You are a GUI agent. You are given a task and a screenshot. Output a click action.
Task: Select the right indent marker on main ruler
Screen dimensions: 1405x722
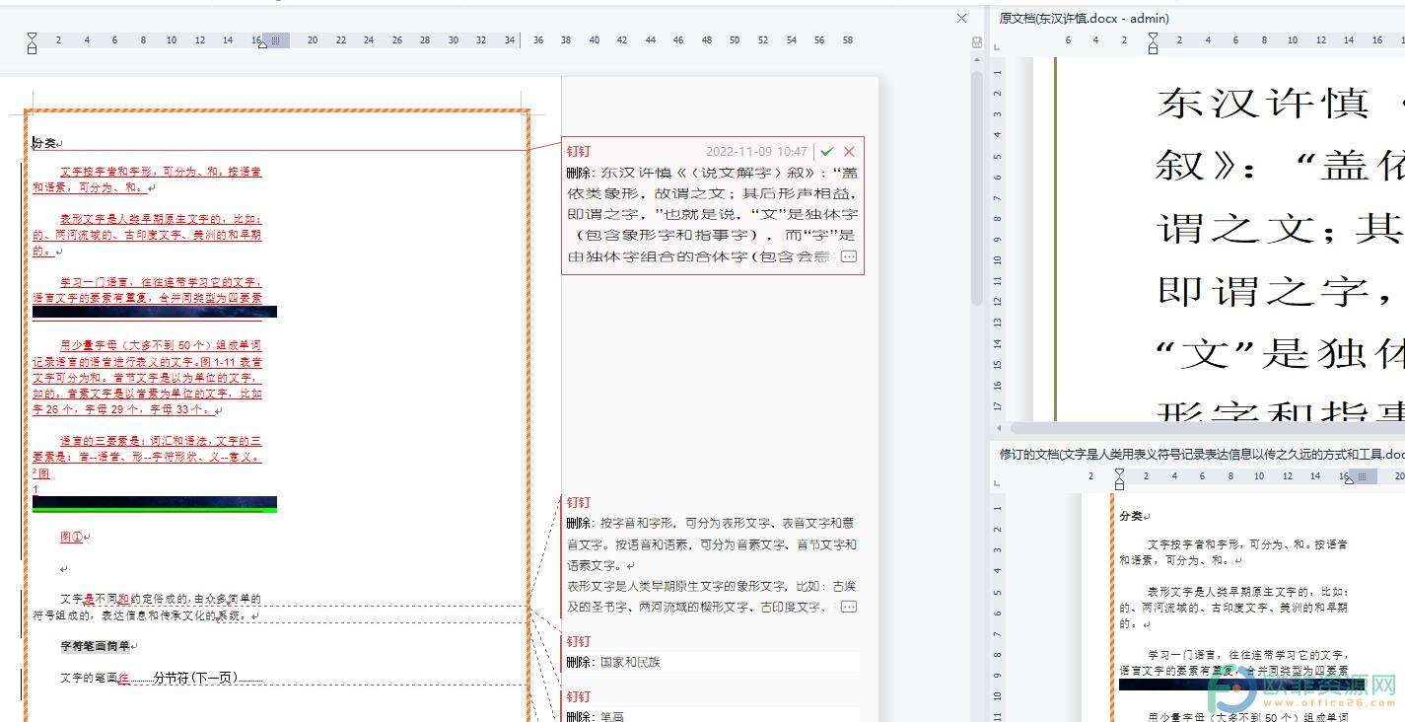[261, 44]
